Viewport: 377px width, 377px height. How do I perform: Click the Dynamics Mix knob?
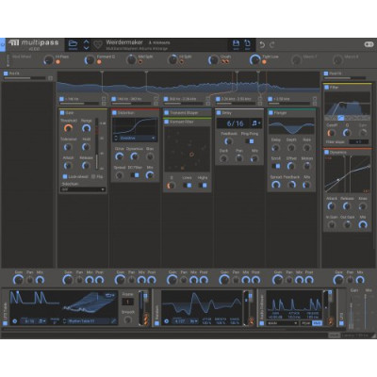363,225
